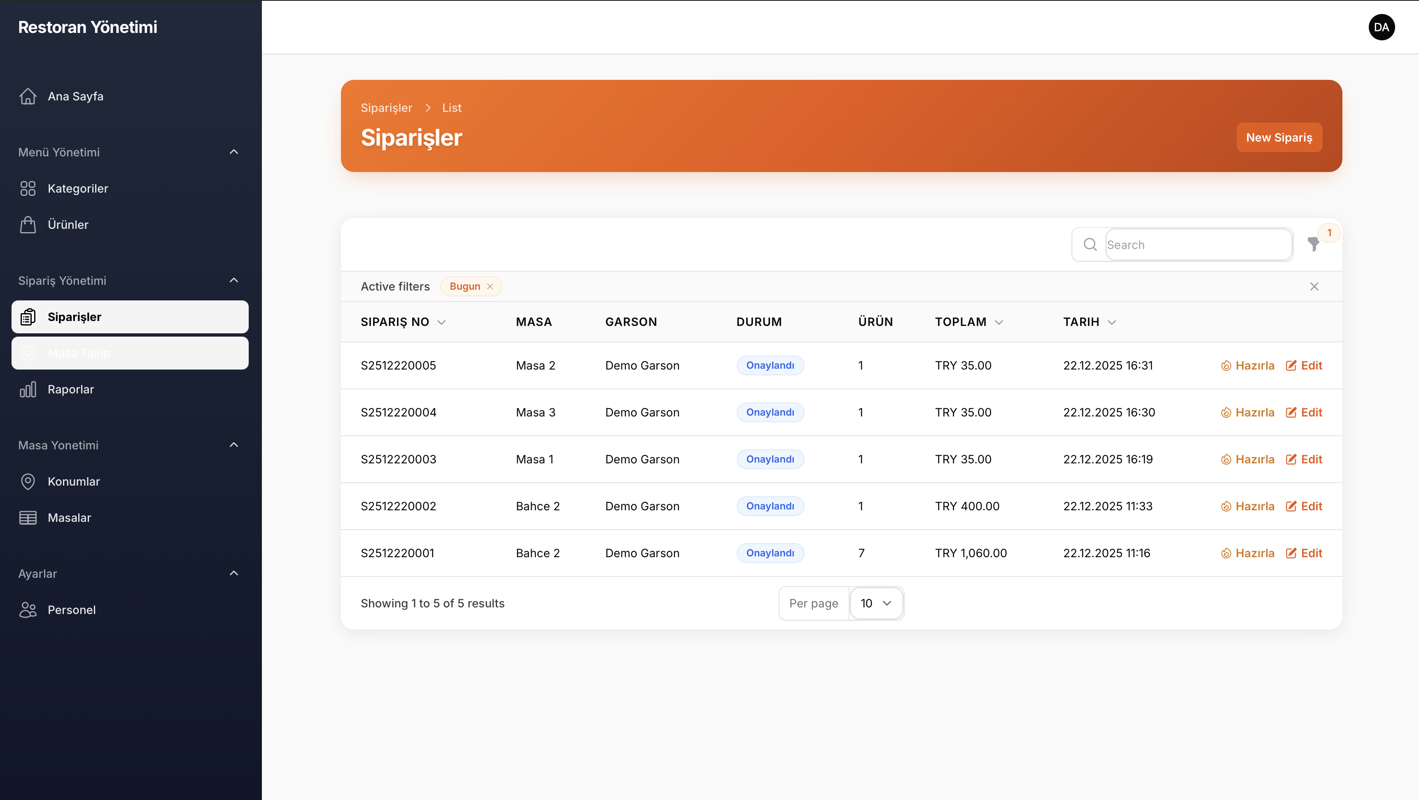Remove the Bugun filter tag
1419x800 pixels.
click(x=490, y=286)
